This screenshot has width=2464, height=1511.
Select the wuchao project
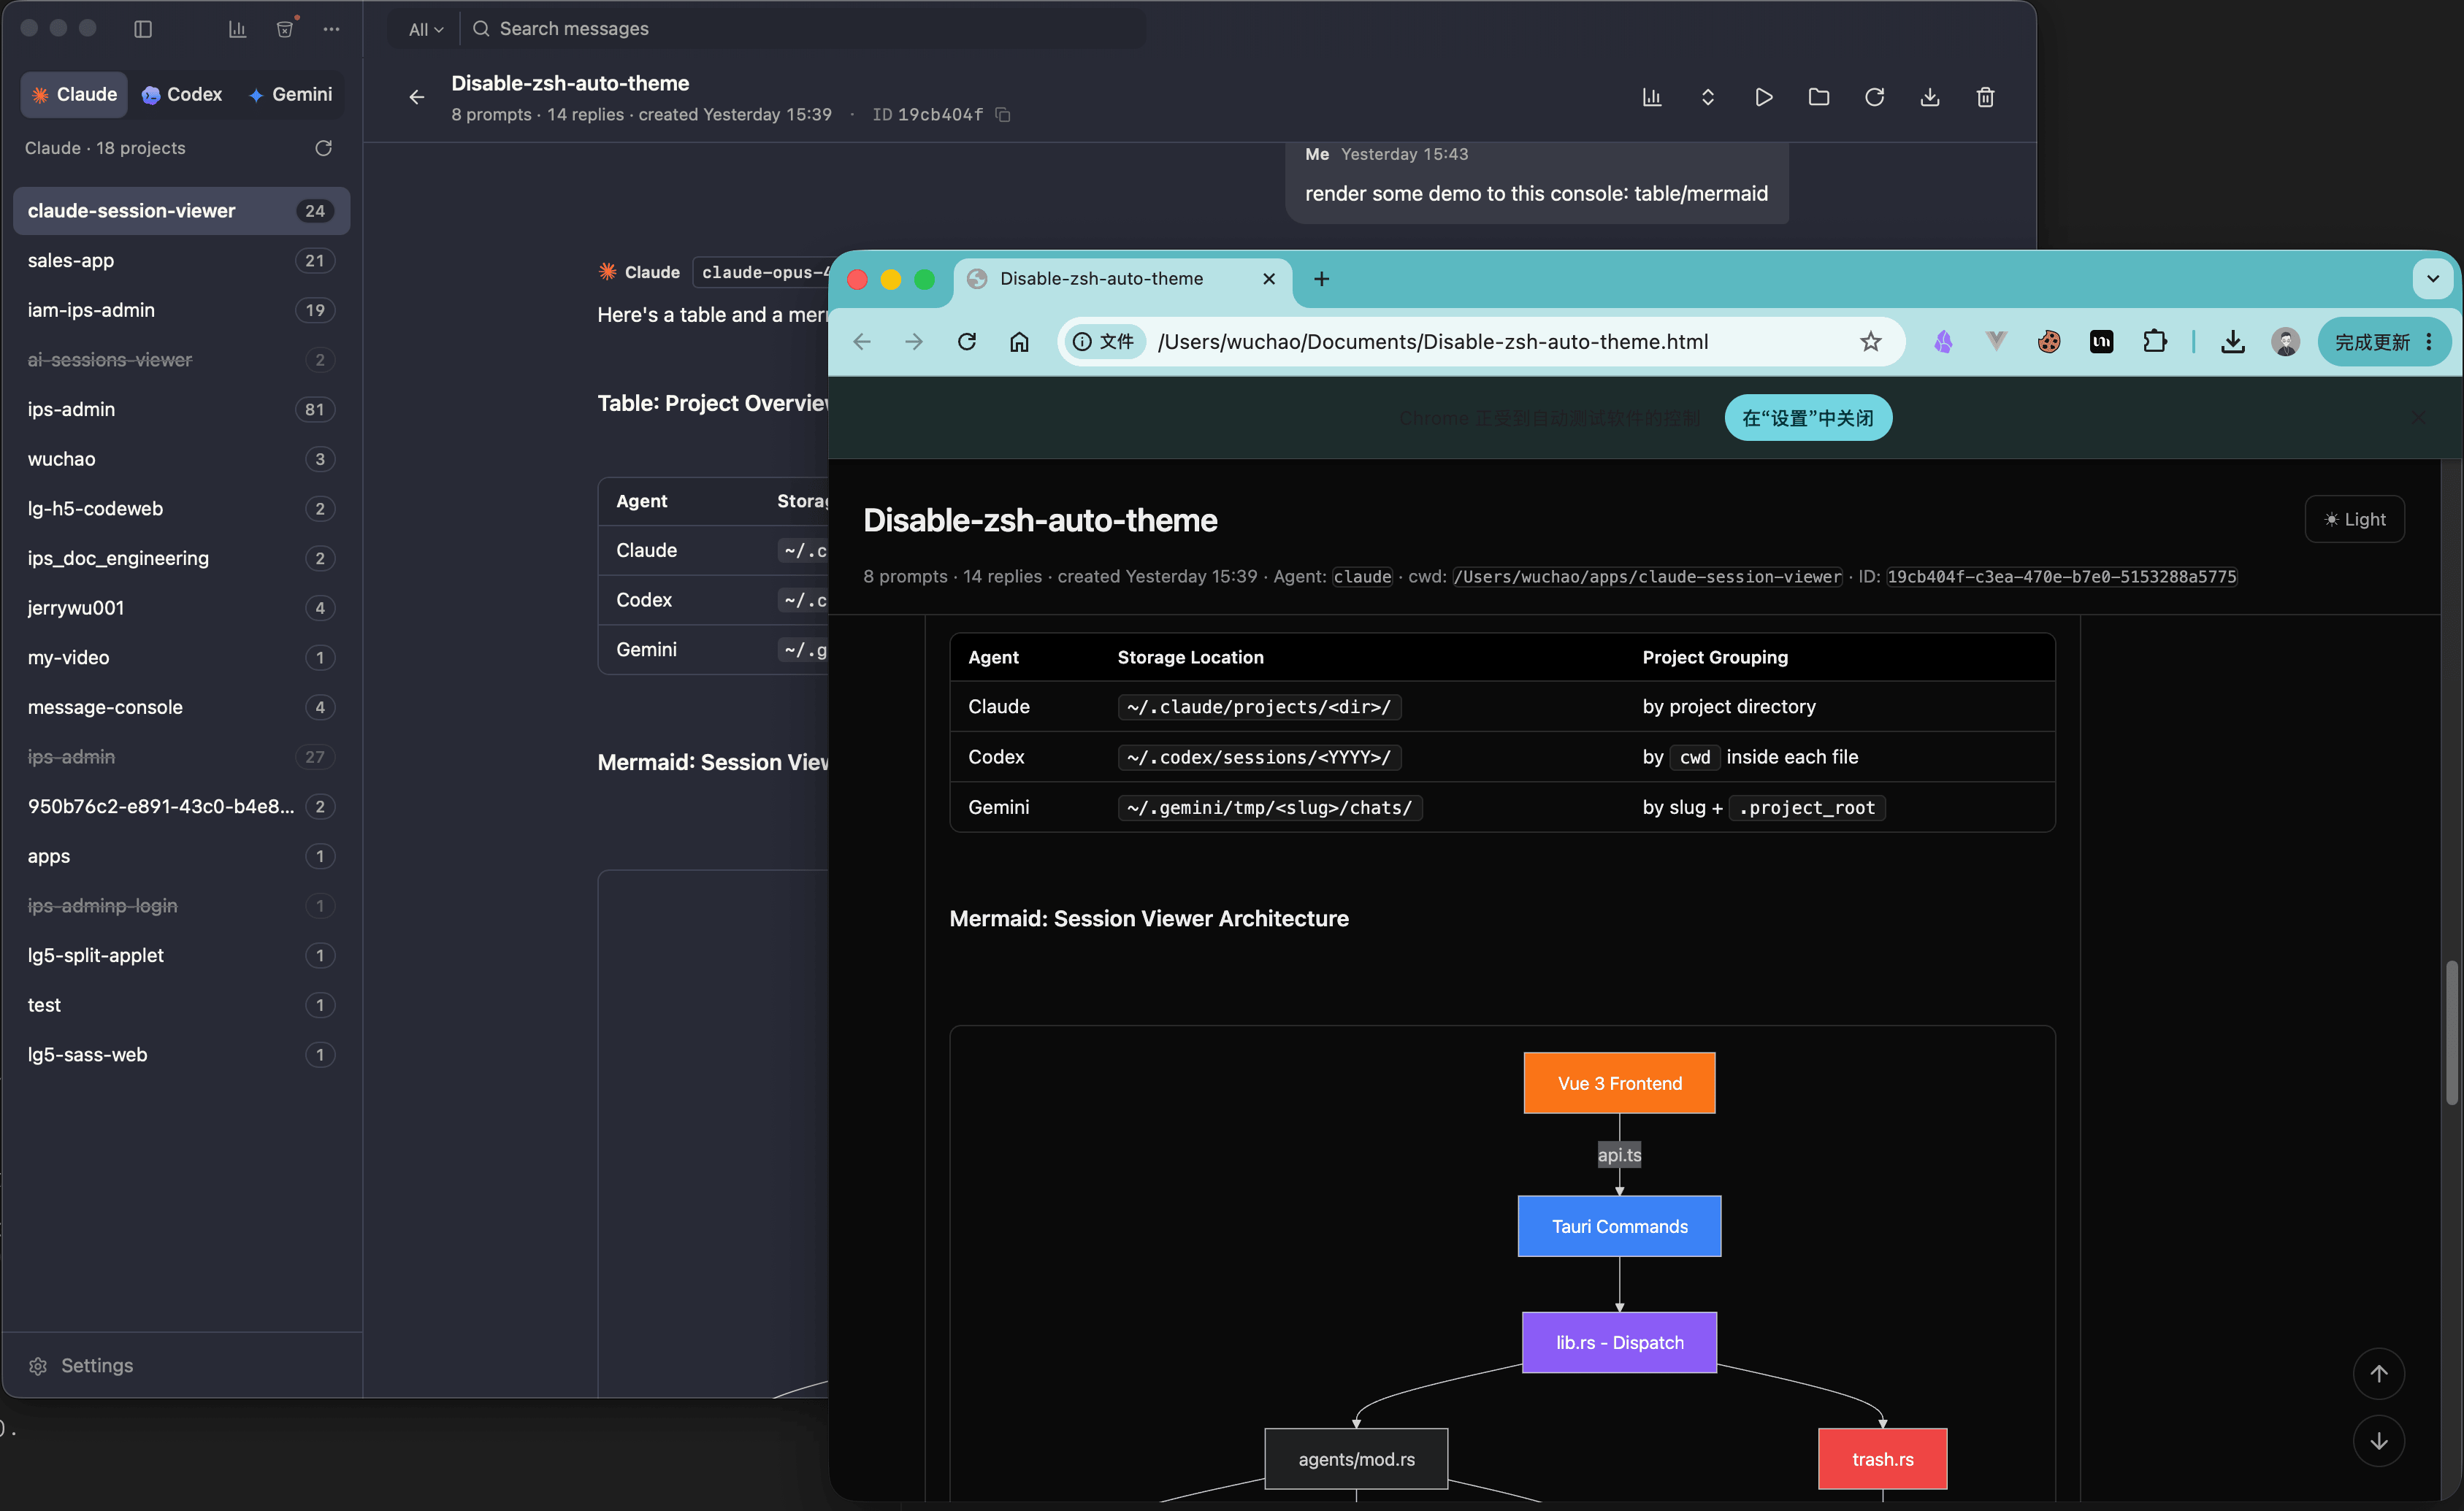point(181,458)
